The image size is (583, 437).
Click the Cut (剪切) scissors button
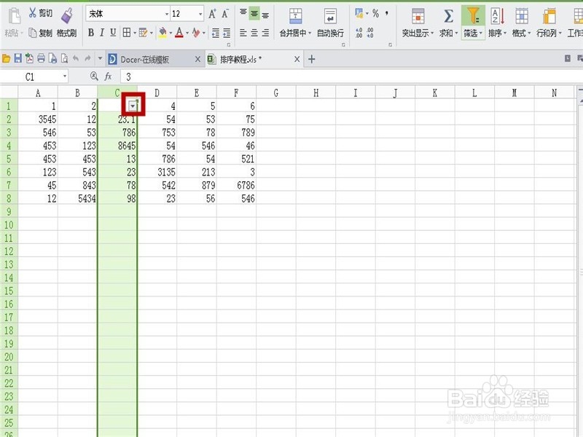coord(41,13)
